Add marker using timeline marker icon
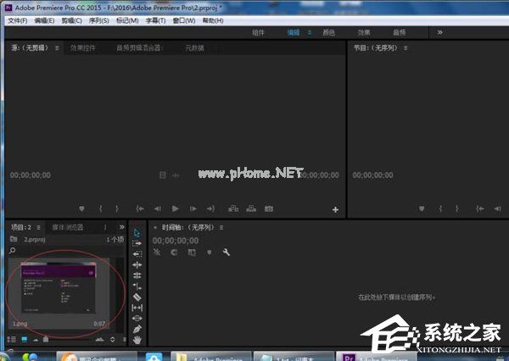509x361 pixels. [x=210, y=253]
